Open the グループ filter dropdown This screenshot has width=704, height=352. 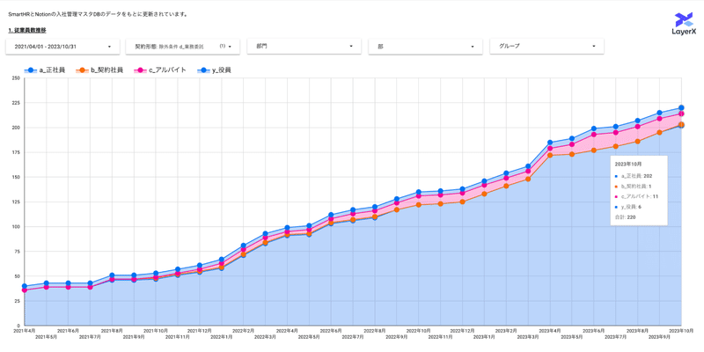[546, 47]
